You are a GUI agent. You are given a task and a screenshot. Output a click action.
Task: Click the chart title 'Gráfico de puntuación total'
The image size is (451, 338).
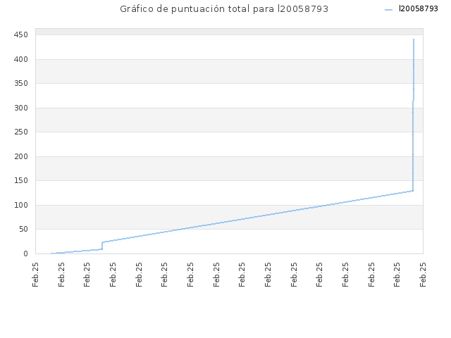[224, 9]
